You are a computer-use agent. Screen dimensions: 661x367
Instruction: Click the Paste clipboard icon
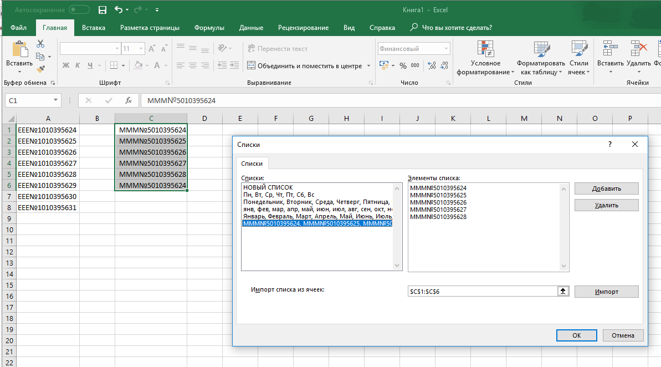19,49
